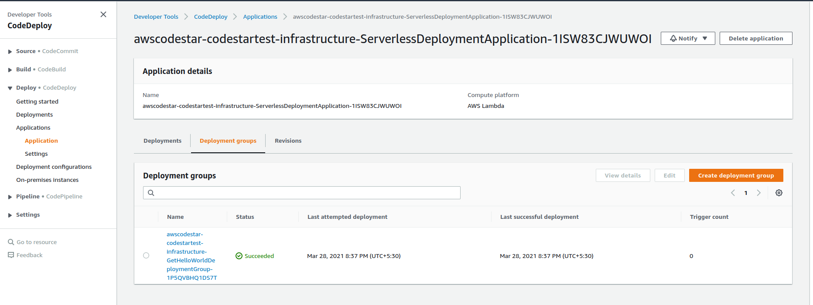813x305 pixels.
Task: Click the Feedback link
Action: point(30,255)
